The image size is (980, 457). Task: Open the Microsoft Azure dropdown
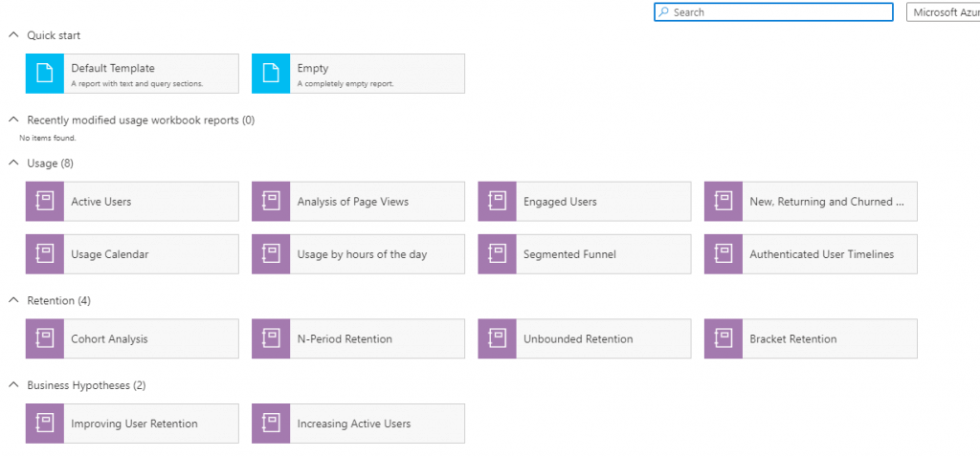click(x=943, y=11)
